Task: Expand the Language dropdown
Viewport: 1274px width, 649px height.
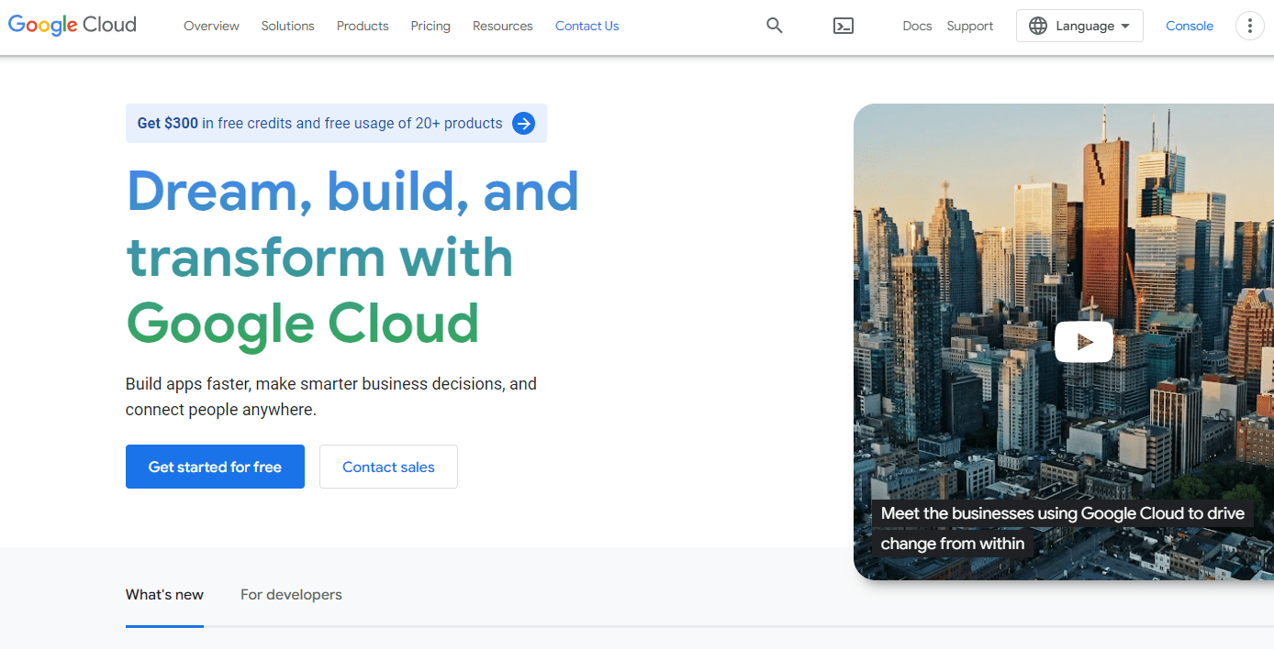Action: (1079, 26)
